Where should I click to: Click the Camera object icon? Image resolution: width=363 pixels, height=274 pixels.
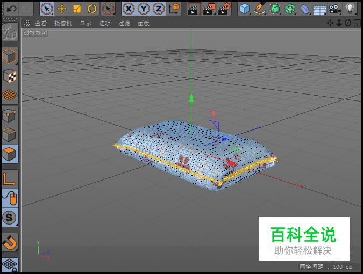(x=335, y=9)
